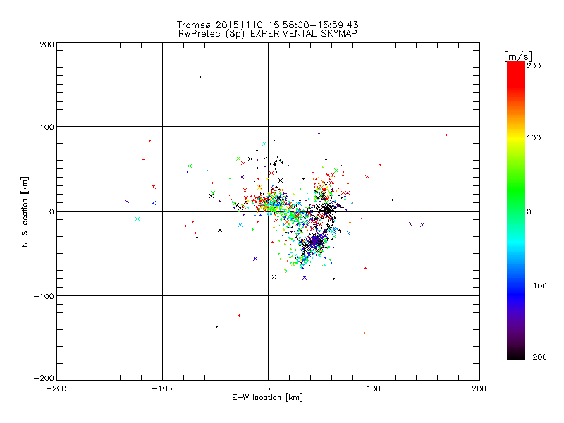Click the N-S axis '100' tick label
Screen dimensions: 564x423
47,127
